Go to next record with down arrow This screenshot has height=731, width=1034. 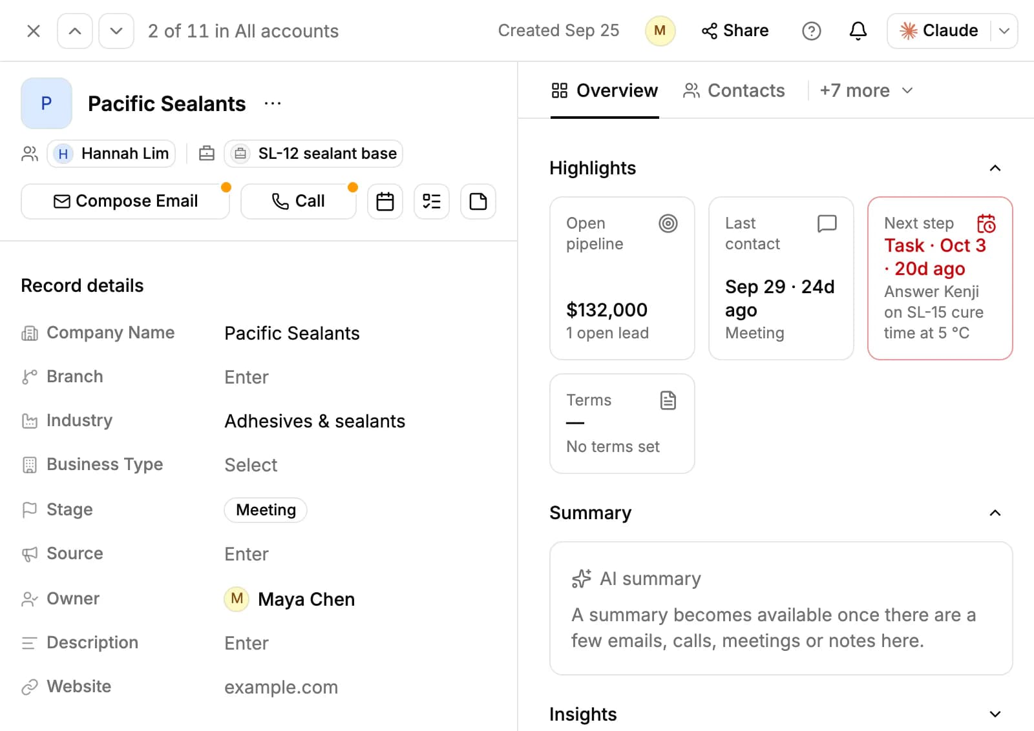[x=116, y=31]
